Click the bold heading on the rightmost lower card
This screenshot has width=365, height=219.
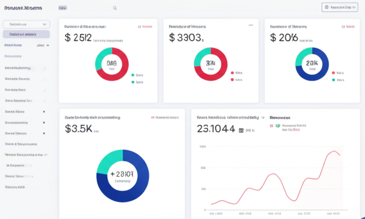click(279, 117)
